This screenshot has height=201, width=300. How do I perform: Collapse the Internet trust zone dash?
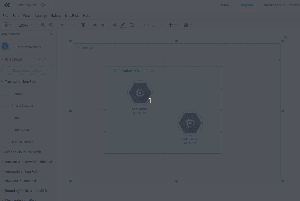tap(78, 48)
